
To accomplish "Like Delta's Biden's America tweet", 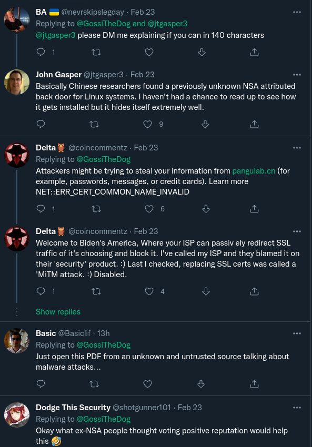I will pyautogui.click(x=149, y=291).
